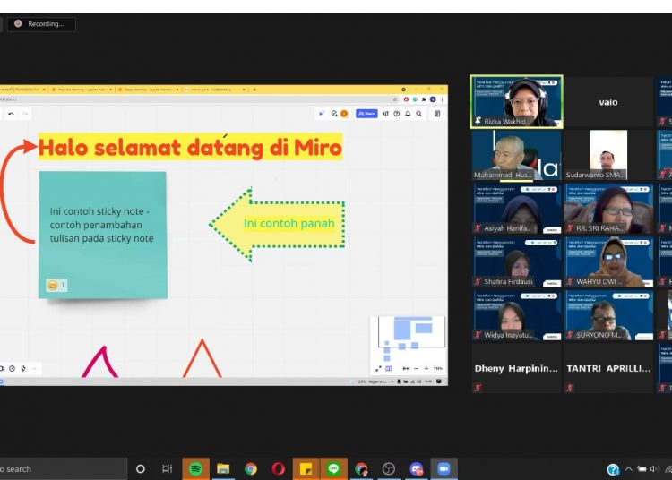Open the Miro voting lightning icon
The image size is (672, 480).
23,368
